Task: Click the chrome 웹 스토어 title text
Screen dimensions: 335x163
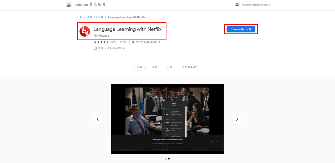Action: click(x=90, y=5)
